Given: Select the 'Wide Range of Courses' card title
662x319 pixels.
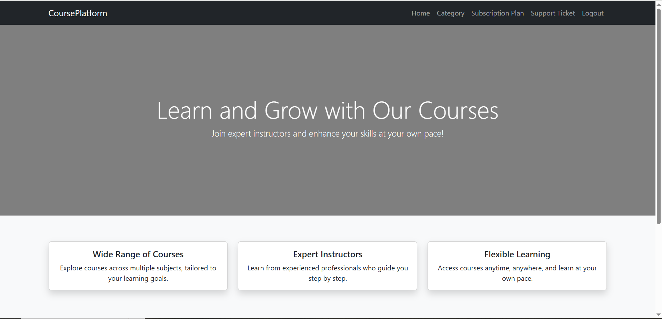Looking at the screenshot, I should coord(138,254).
